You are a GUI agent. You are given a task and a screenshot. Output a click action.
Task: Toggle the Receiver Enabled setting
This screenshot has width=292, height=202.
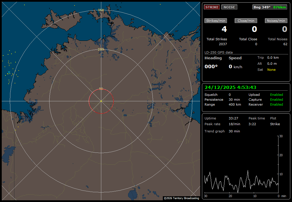click(x=276, y=104)
